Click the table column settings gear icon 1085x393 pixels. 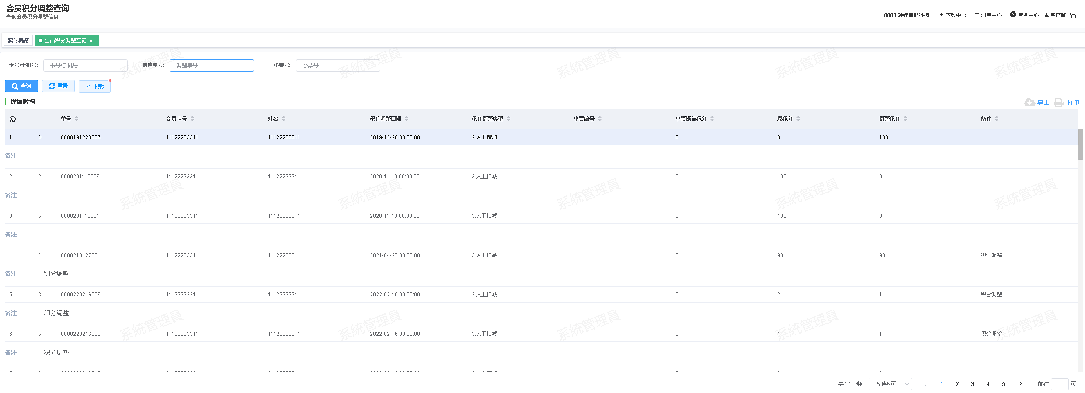coord(13,119)
